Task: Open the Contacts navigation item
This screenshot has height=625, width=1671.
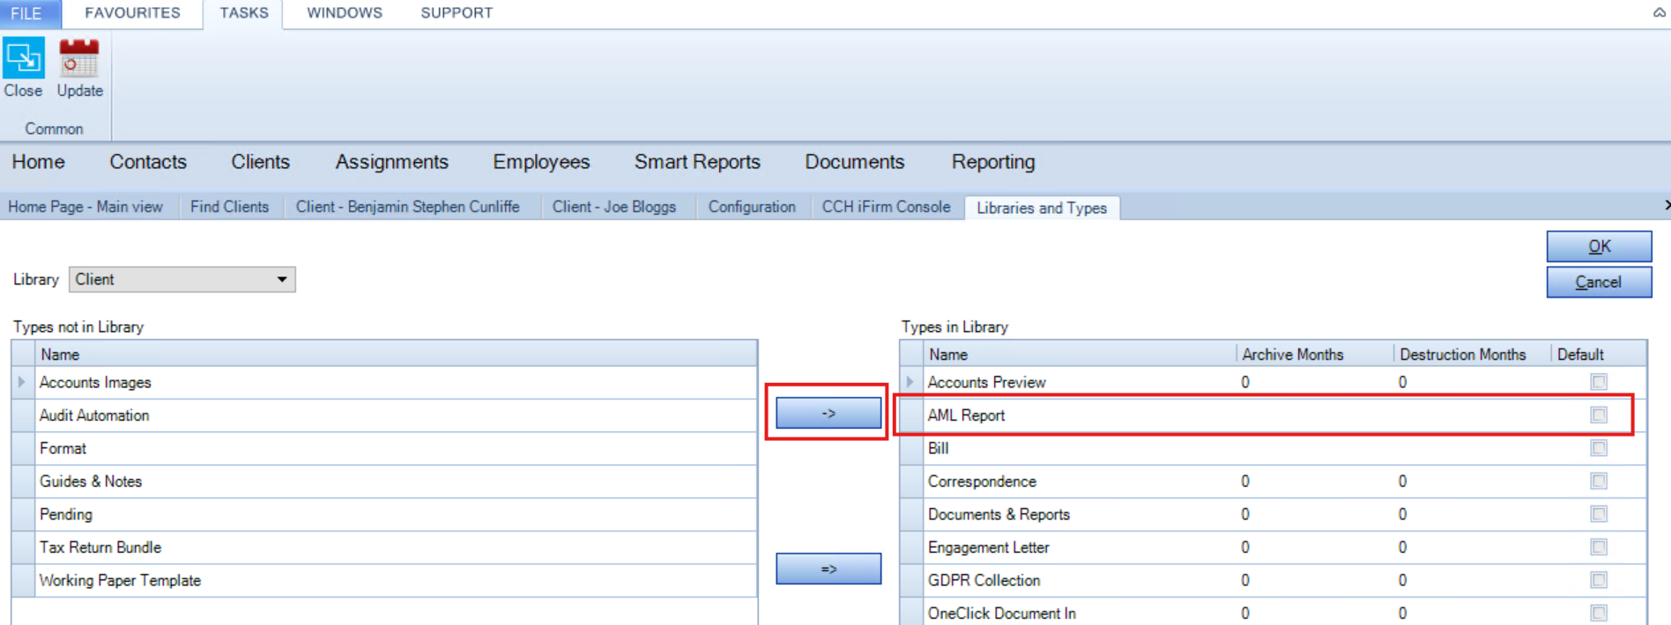Action: pyautogui.click(x=148, y=162)
